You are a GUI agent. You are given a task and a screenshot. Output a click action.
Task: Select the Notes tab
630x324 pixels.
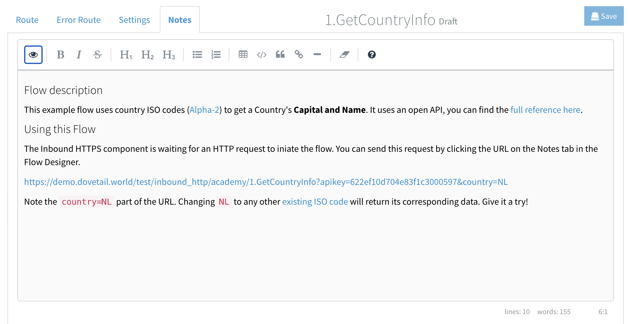pyautogui.click(x=180, y=20)
